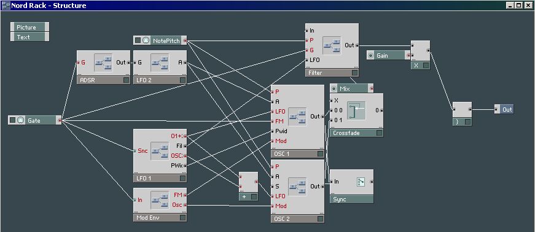Select the Text module
Screen dimensions: 535x232
29,37
